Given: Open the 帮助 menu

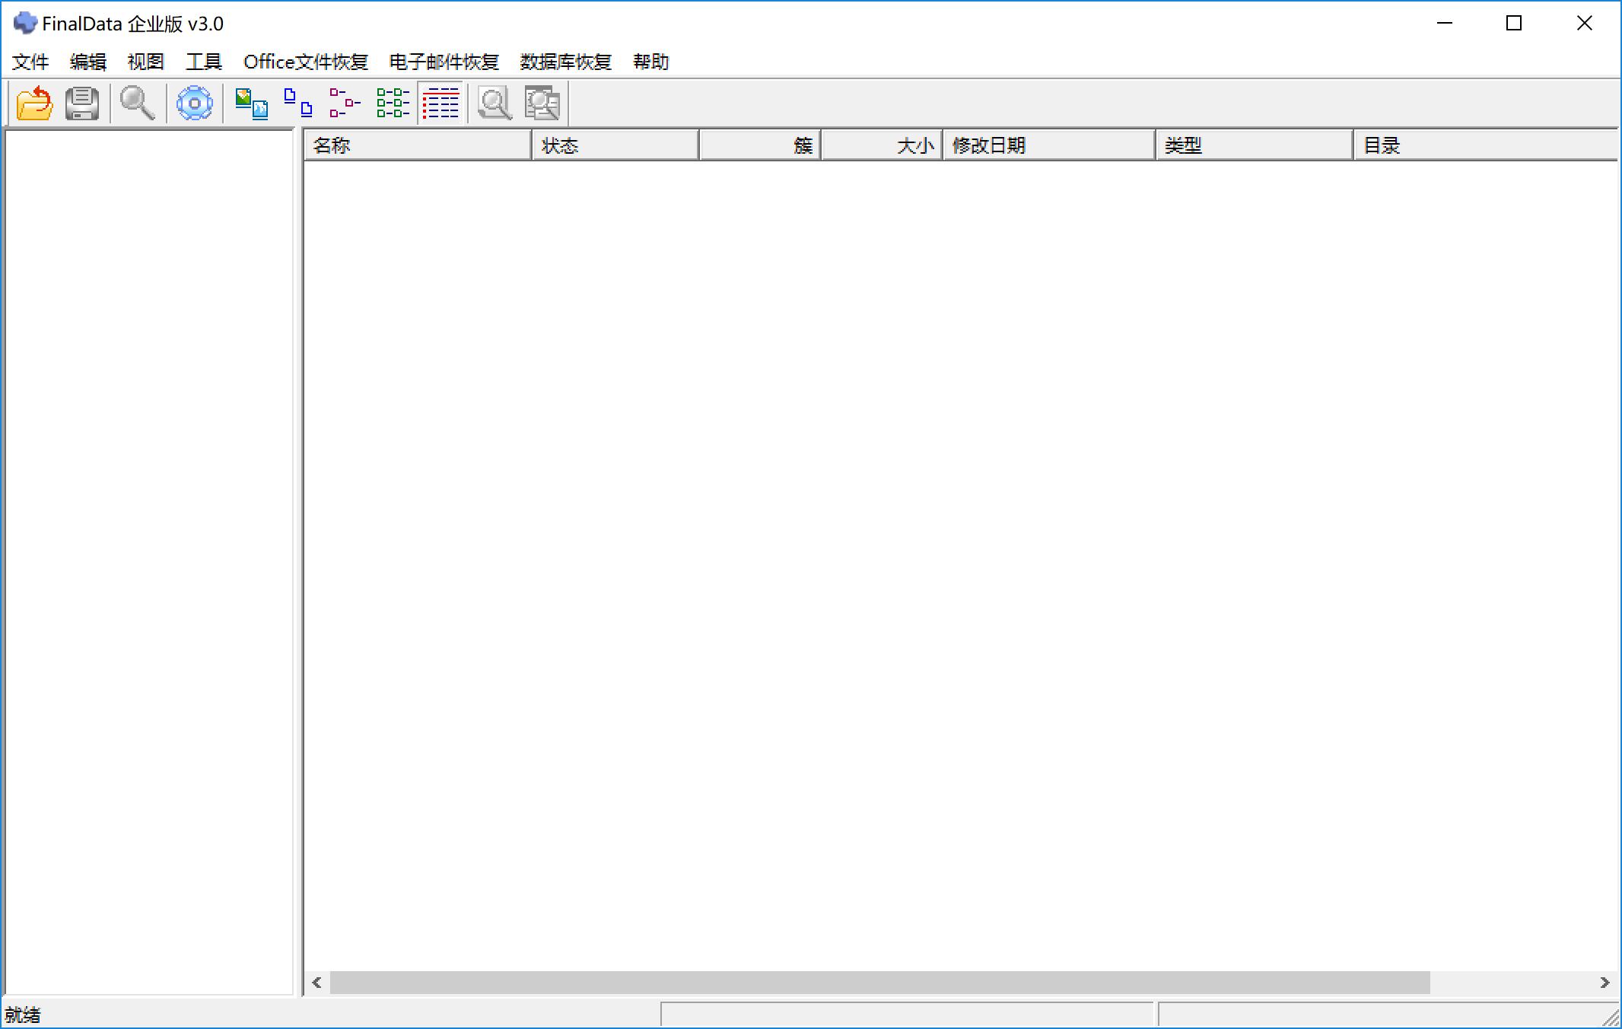Looking at the screenshot, I should coord(650,62).
